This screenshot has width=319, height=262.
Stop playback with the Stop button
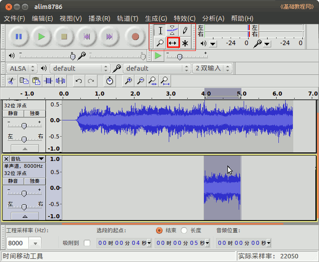[64, 37]
